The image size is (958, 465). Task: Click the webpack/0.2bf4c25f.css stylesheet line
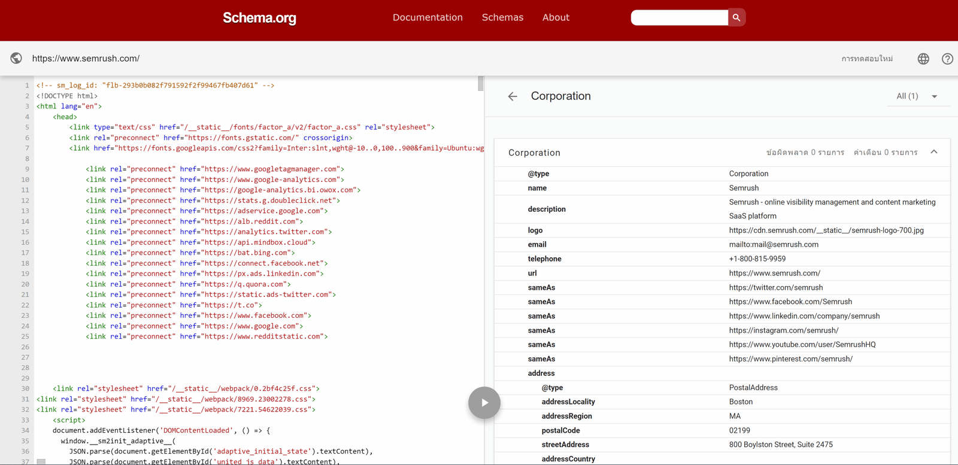pyautogui.click(x=186, y=389)
